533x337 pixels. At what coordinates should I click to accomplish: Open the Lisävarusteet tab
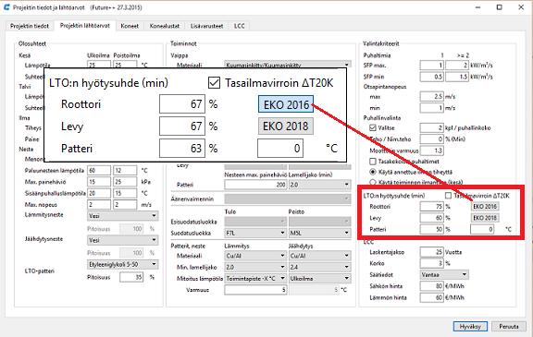[206, 26]
